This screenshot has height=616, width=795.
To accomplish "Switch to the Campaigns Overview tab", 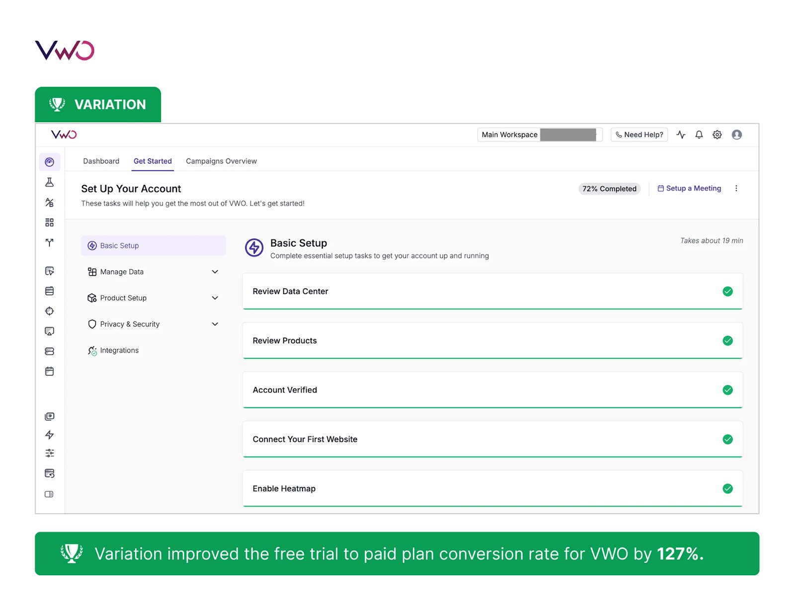I will (x=221, y=161).
